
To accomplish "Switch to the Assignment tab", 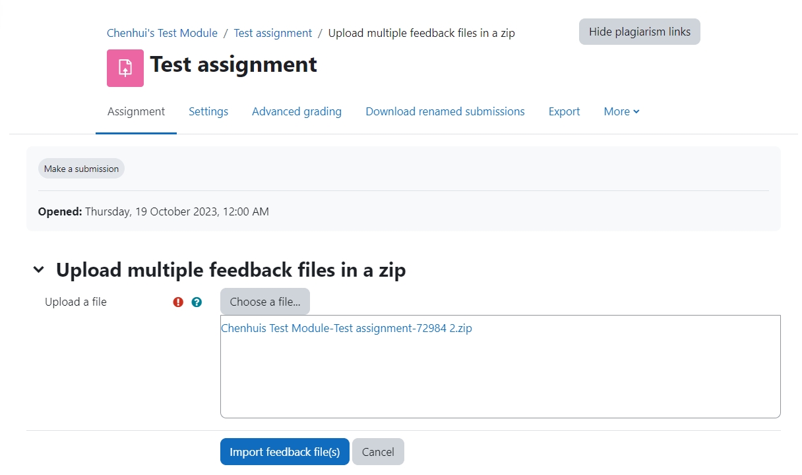I will [136, 111].
